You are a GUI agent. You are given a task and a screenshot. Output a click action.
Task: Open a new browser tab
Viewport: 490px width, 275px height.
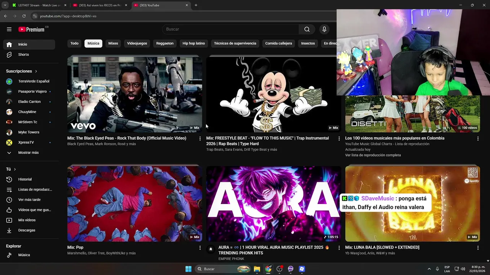(x=196, y=5)
